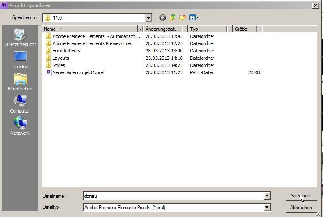Click the Projekt speichern title bar icon
The width and height of the screenshot is (323, 217).
point(4,6)
